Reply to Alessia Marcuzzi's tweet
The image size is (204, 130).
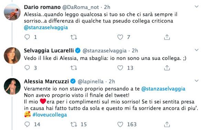coord(27,124)
